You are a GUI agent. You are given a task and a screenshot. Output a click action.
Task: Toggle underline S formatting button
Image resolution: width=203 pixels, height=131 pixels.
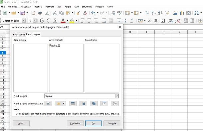pyautogui.click(x=55, y=21)
